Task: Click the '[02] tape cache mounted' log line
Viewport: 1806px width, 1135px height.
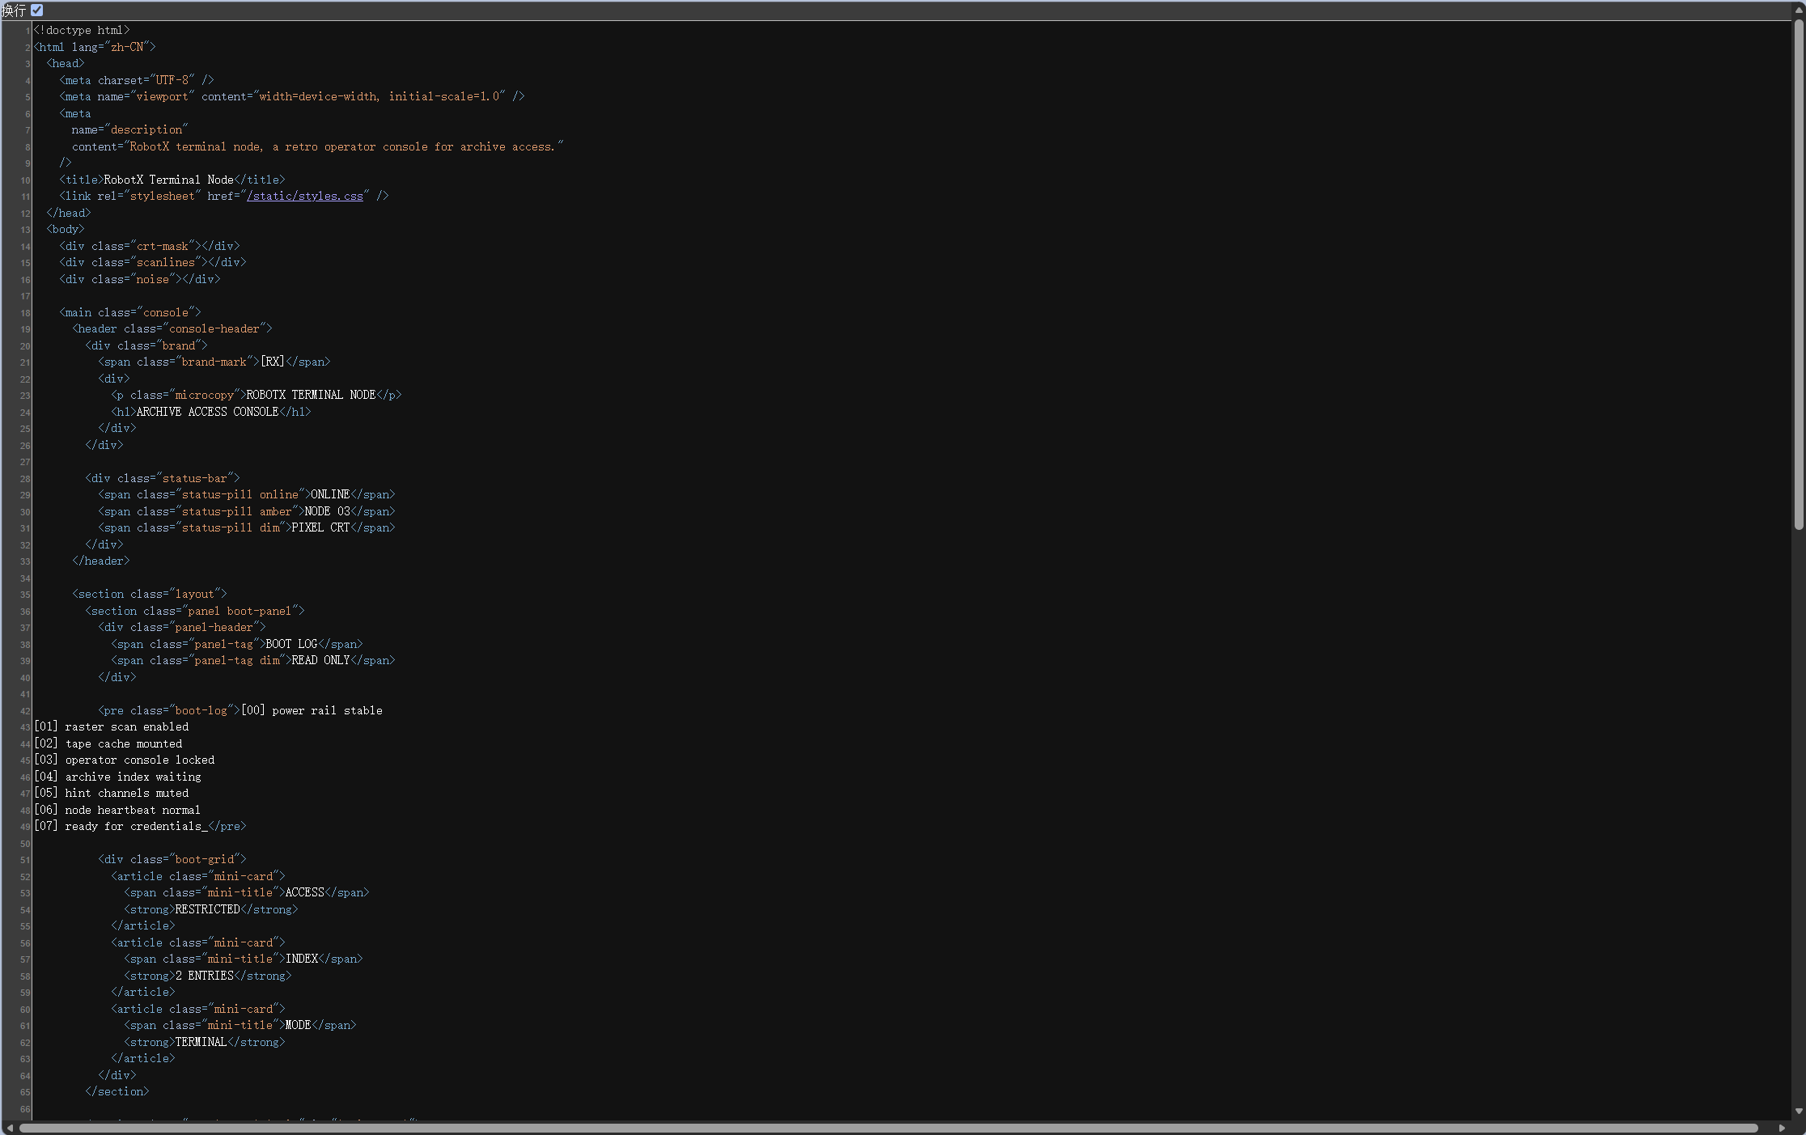Action: (x=108, y=743)
